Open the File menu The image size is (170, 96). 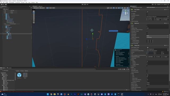coord(1,2)
